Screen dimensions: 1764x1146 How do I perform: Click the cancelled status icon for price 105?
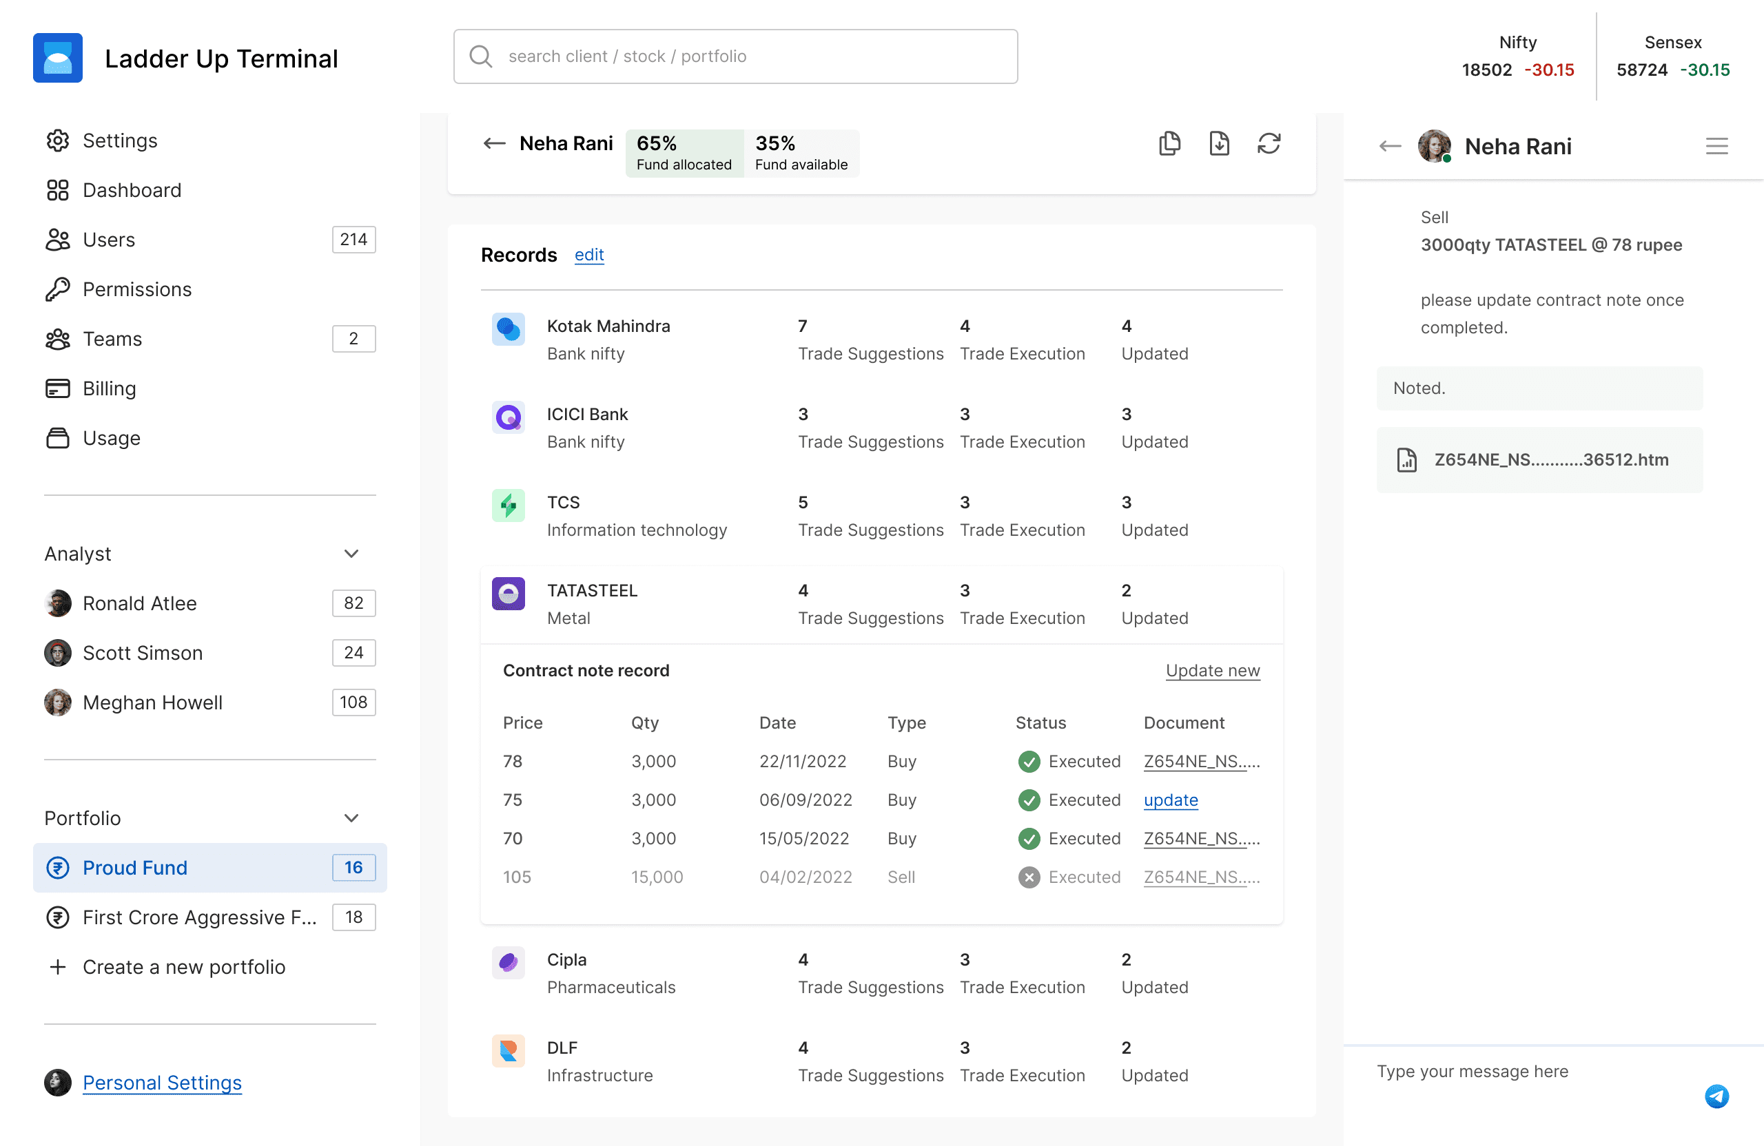pyautogui.click(x=1029, y=878)
